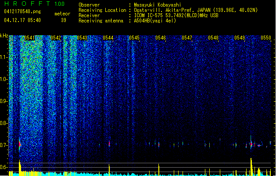This screenshot has height=176, width=276.
Task: Click the meteor count value 39
Action: [x=64, y=20]
